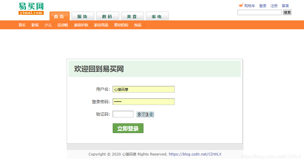Click the 搜索 search button

[x=287, y=12]
